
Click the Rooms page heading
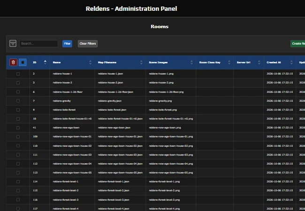pyautogui.click(x=160, y=26)
